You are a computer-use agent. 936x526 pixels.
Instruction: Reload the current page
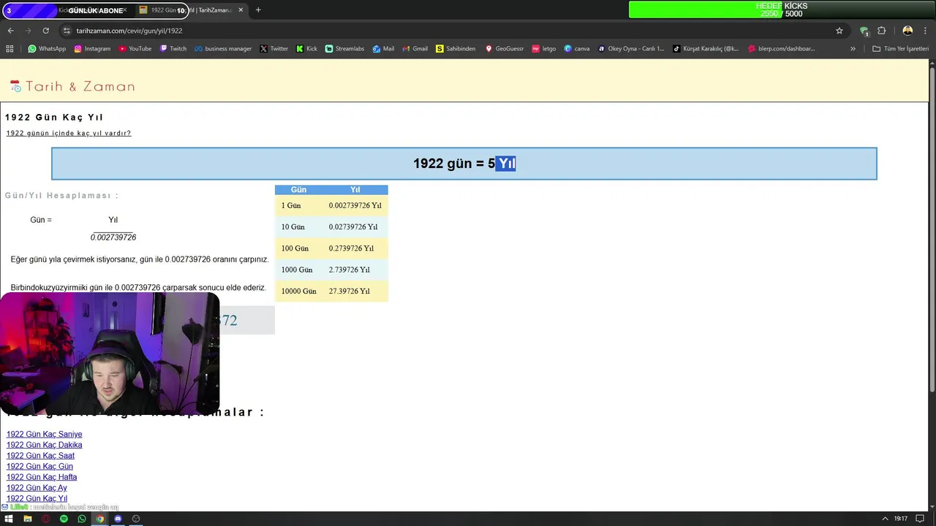tap(45, 31)
